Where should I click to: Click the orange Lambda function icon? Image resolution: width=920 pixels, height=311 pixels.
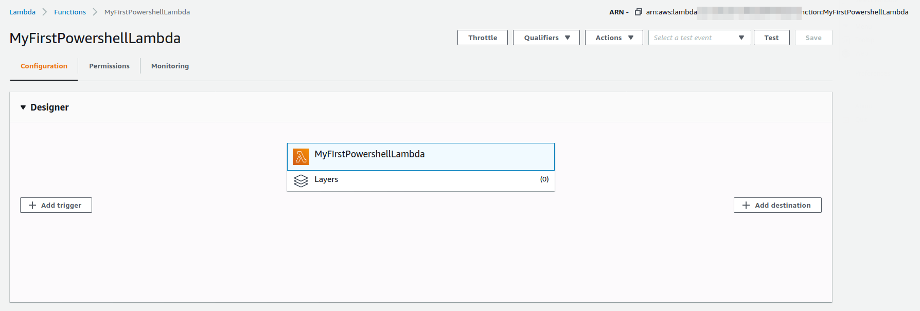(301, 157)
